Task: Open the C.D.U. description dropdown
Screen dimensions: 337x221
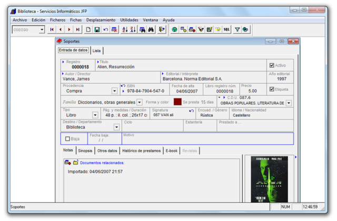Action: pos(289,103)
